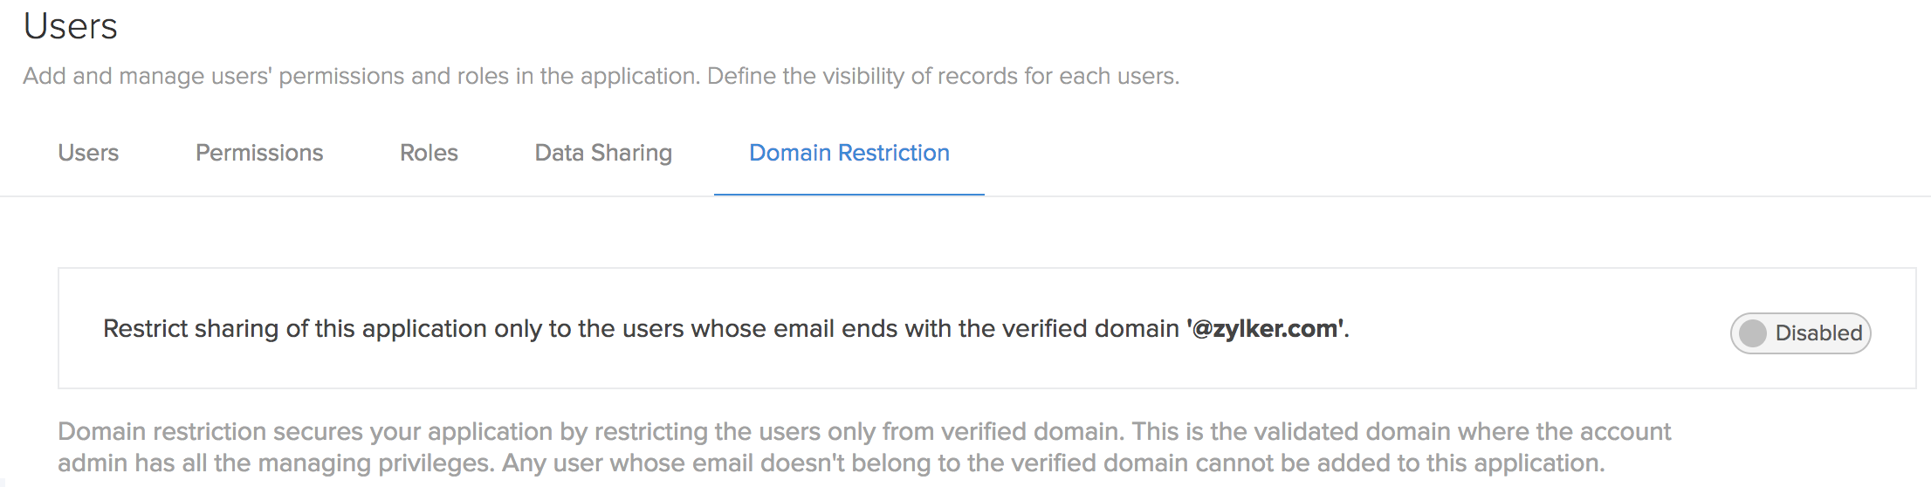The image size is (1931, 487).
Task: Click the Domain Restriction tab
Action: pyautogui.click(x=849, y=153)
